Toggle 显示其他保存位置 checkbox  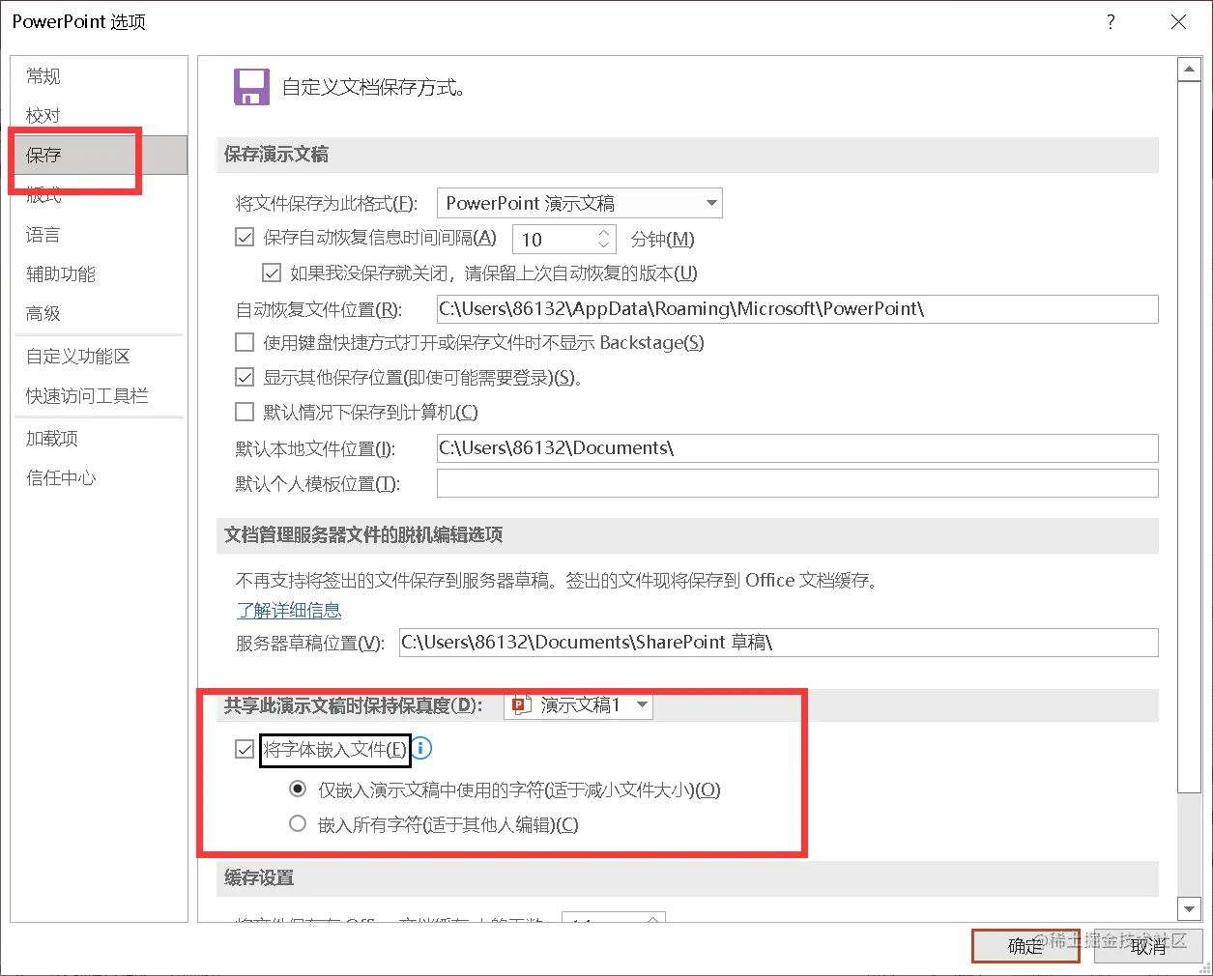(x=245, y=377)
